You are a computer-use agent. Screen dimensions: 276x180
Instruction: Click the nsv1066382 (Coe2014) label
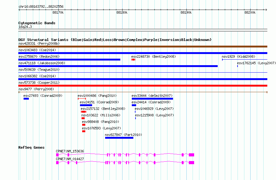point(37,76)
